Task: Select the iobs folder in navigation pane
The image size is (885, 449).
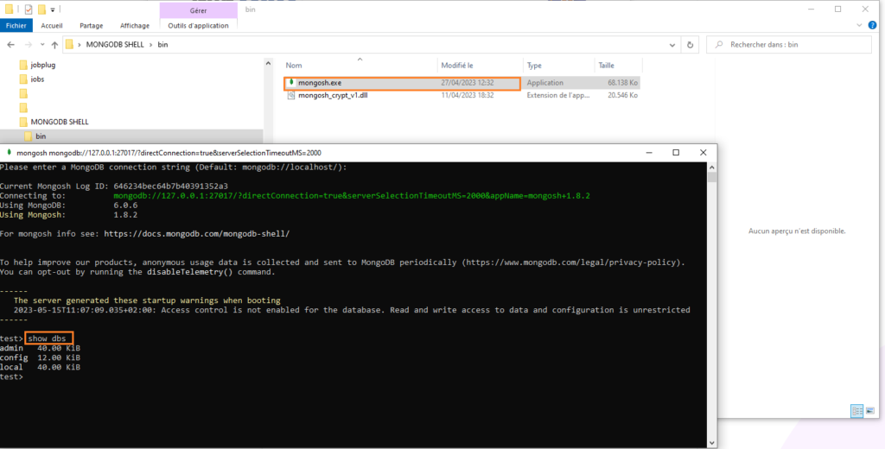Action: click(x=37, y=79)
